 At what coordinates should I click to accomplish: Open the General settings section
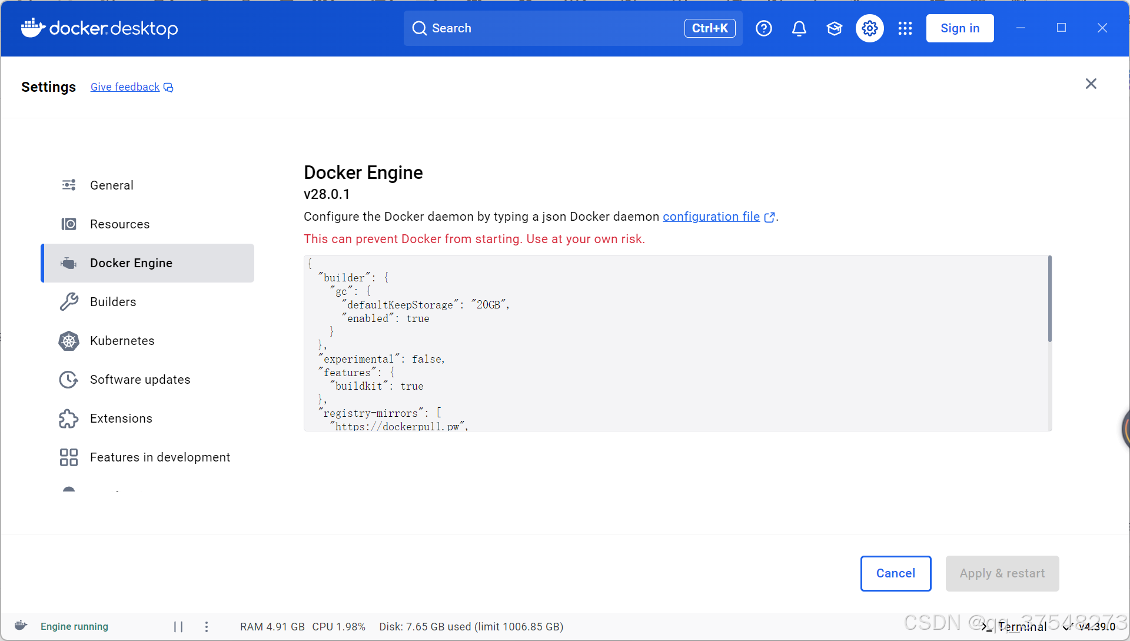pyautogui.click(x=111, y=185)
